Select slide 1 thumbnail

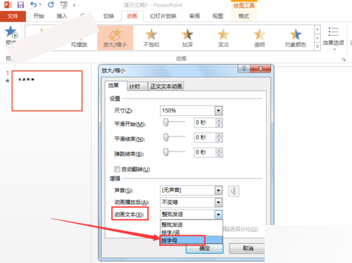47,91
